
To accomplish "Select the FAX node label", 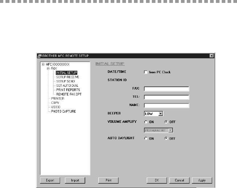I will coord(54,68).
